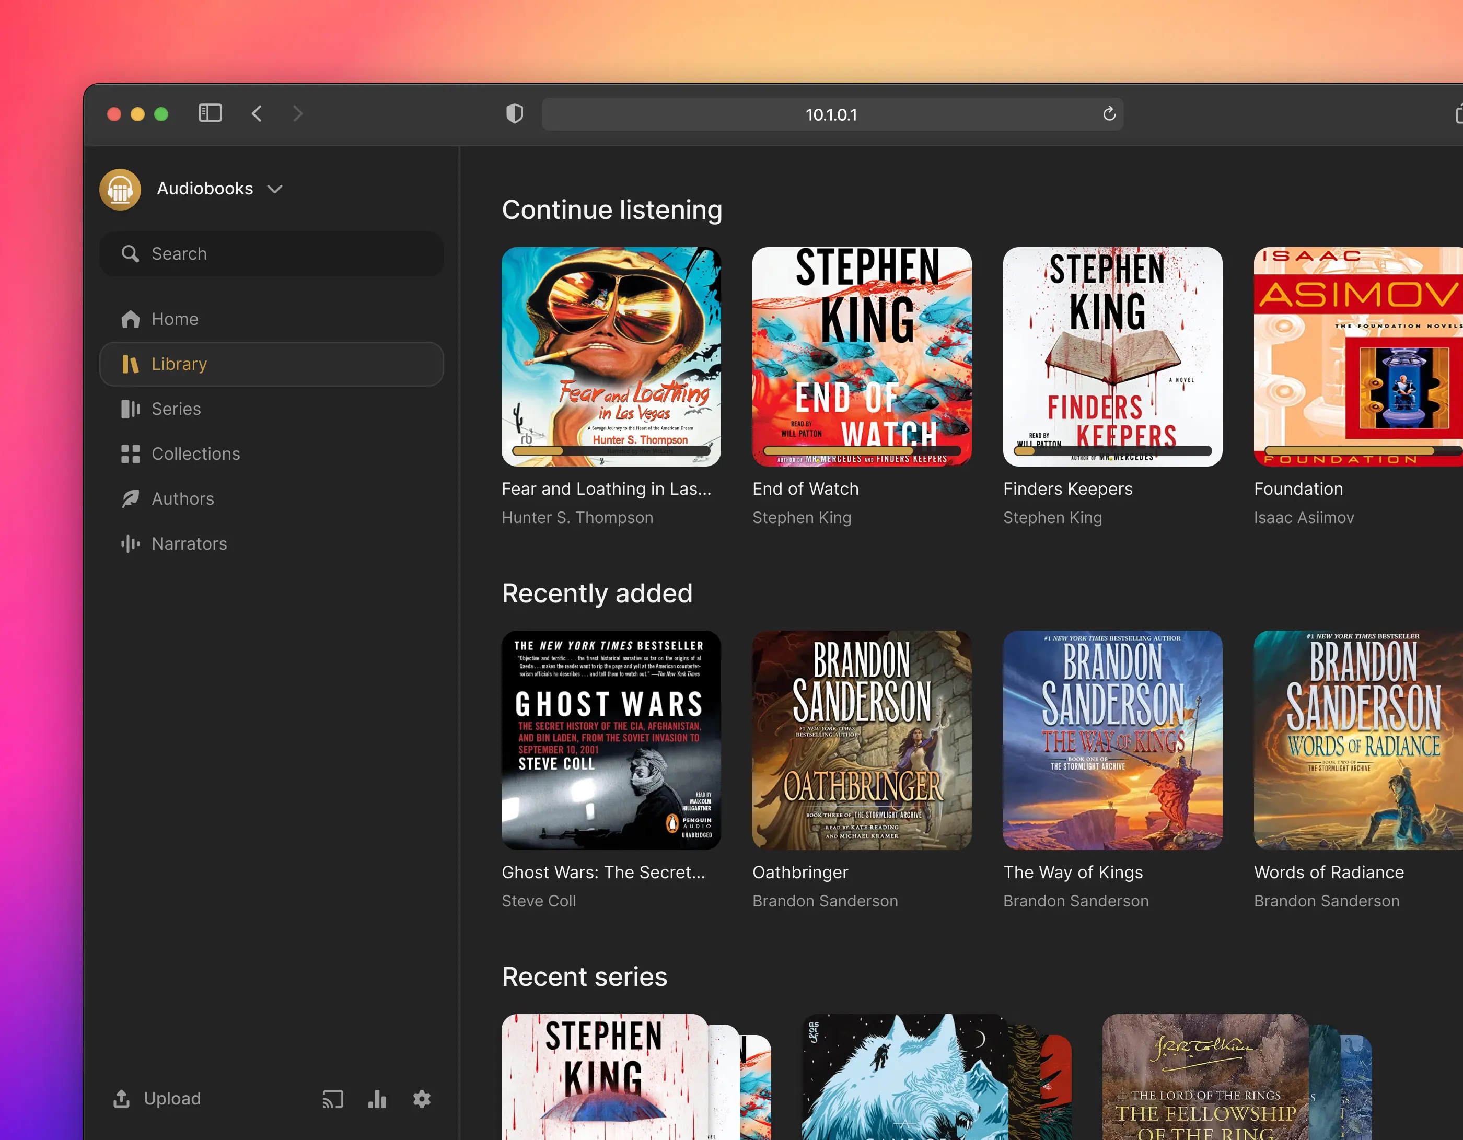
Task: Click the browser forward arrow
Action: click(298, 114)
